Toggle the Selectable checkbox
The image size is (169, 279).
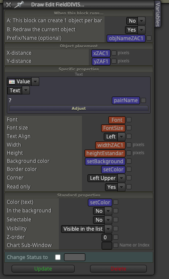point(116,220)
